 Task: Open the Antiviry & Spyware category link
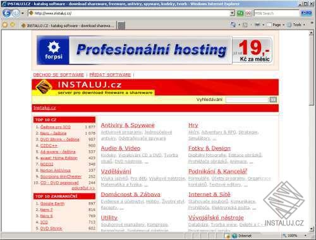tap(128, 125)
